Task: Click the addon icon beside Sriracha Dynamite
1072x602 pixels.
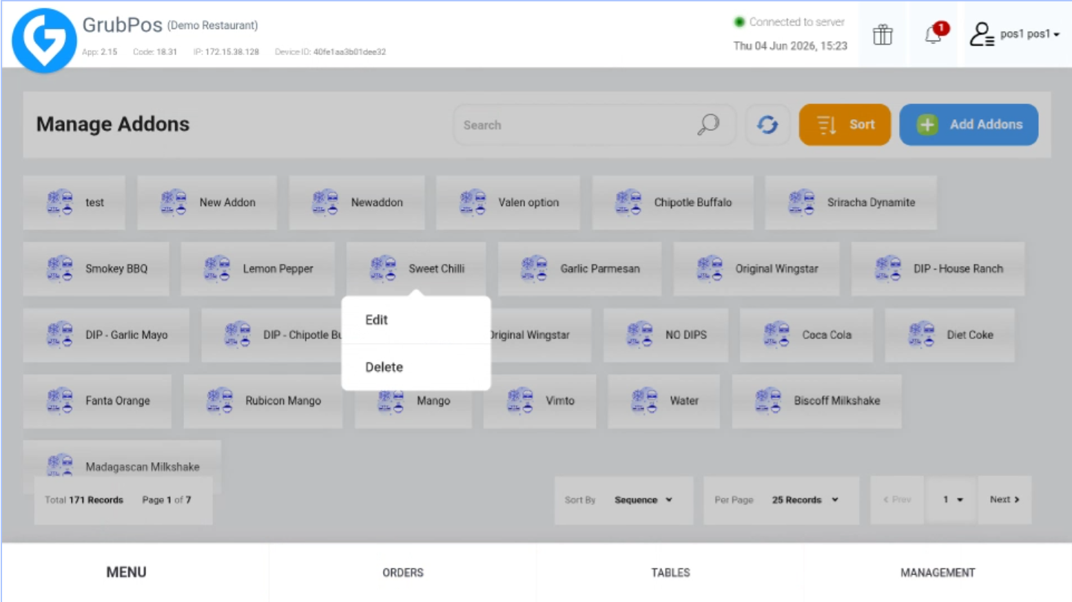Action: 801,203
